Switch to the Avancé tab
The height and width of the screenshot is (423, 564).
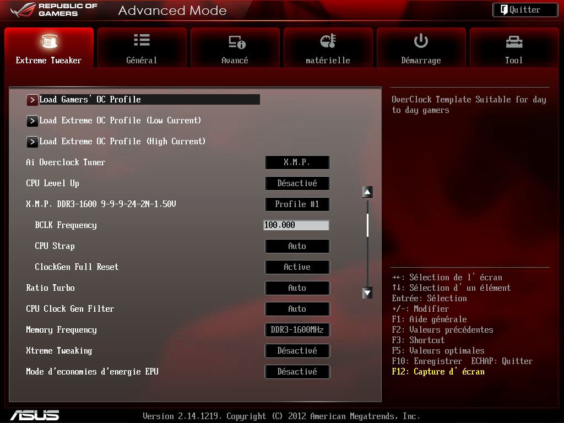point(235,47)
